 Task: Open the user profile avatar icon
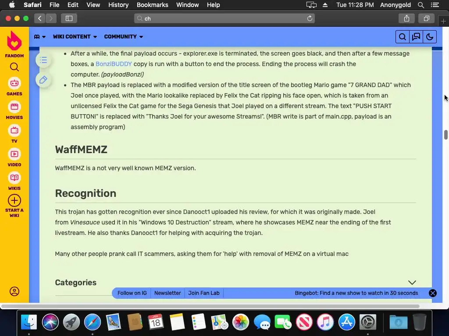pyautogui.click(x=14, y=291)
